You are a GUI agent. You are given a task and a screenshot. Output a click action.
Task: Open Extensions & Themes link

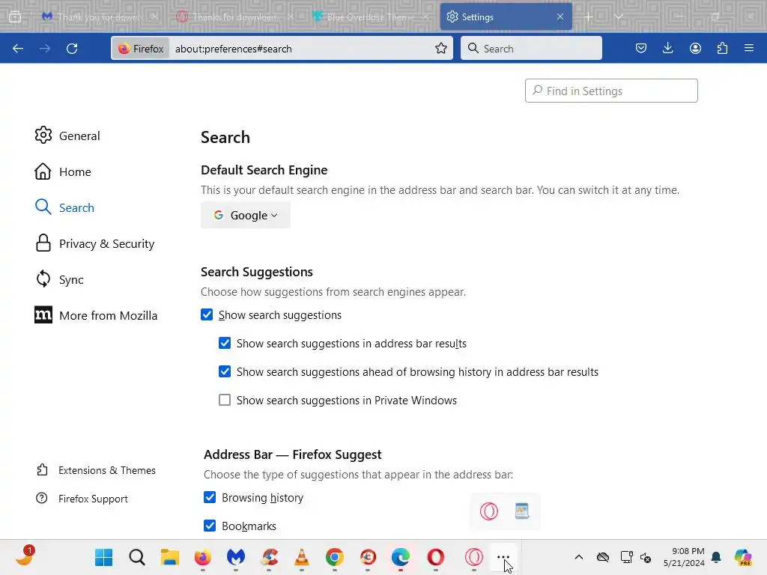click(97, 470)
